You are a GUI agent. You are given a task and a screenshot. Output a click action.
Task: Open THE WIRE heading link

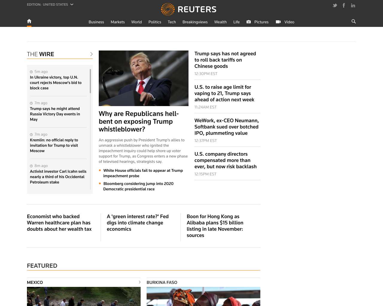(40, 54)
